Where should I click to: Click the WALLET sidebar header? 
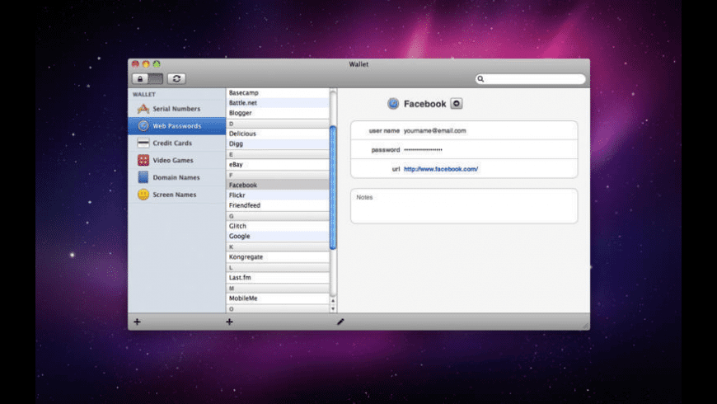144,94
